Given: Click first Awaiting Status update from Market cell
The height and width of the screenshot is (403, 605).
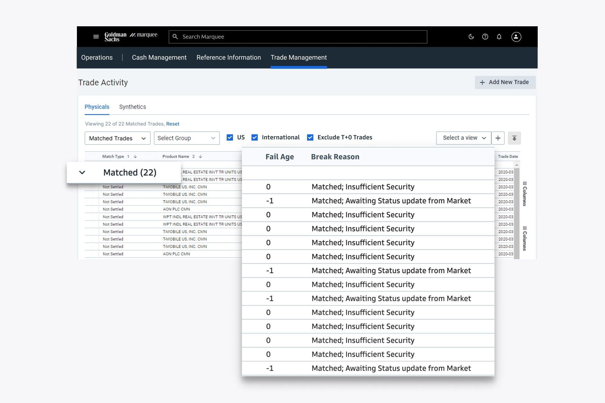Looking at the screenshot, I should (x=391, y=201).
